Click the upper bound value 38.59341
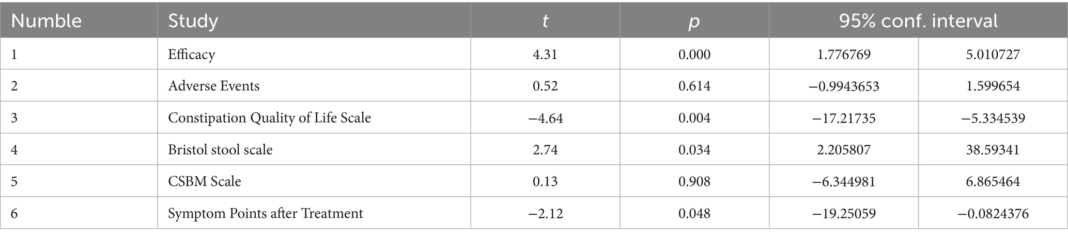Screen dimensions: 1068x238 (x=993, y=149)
